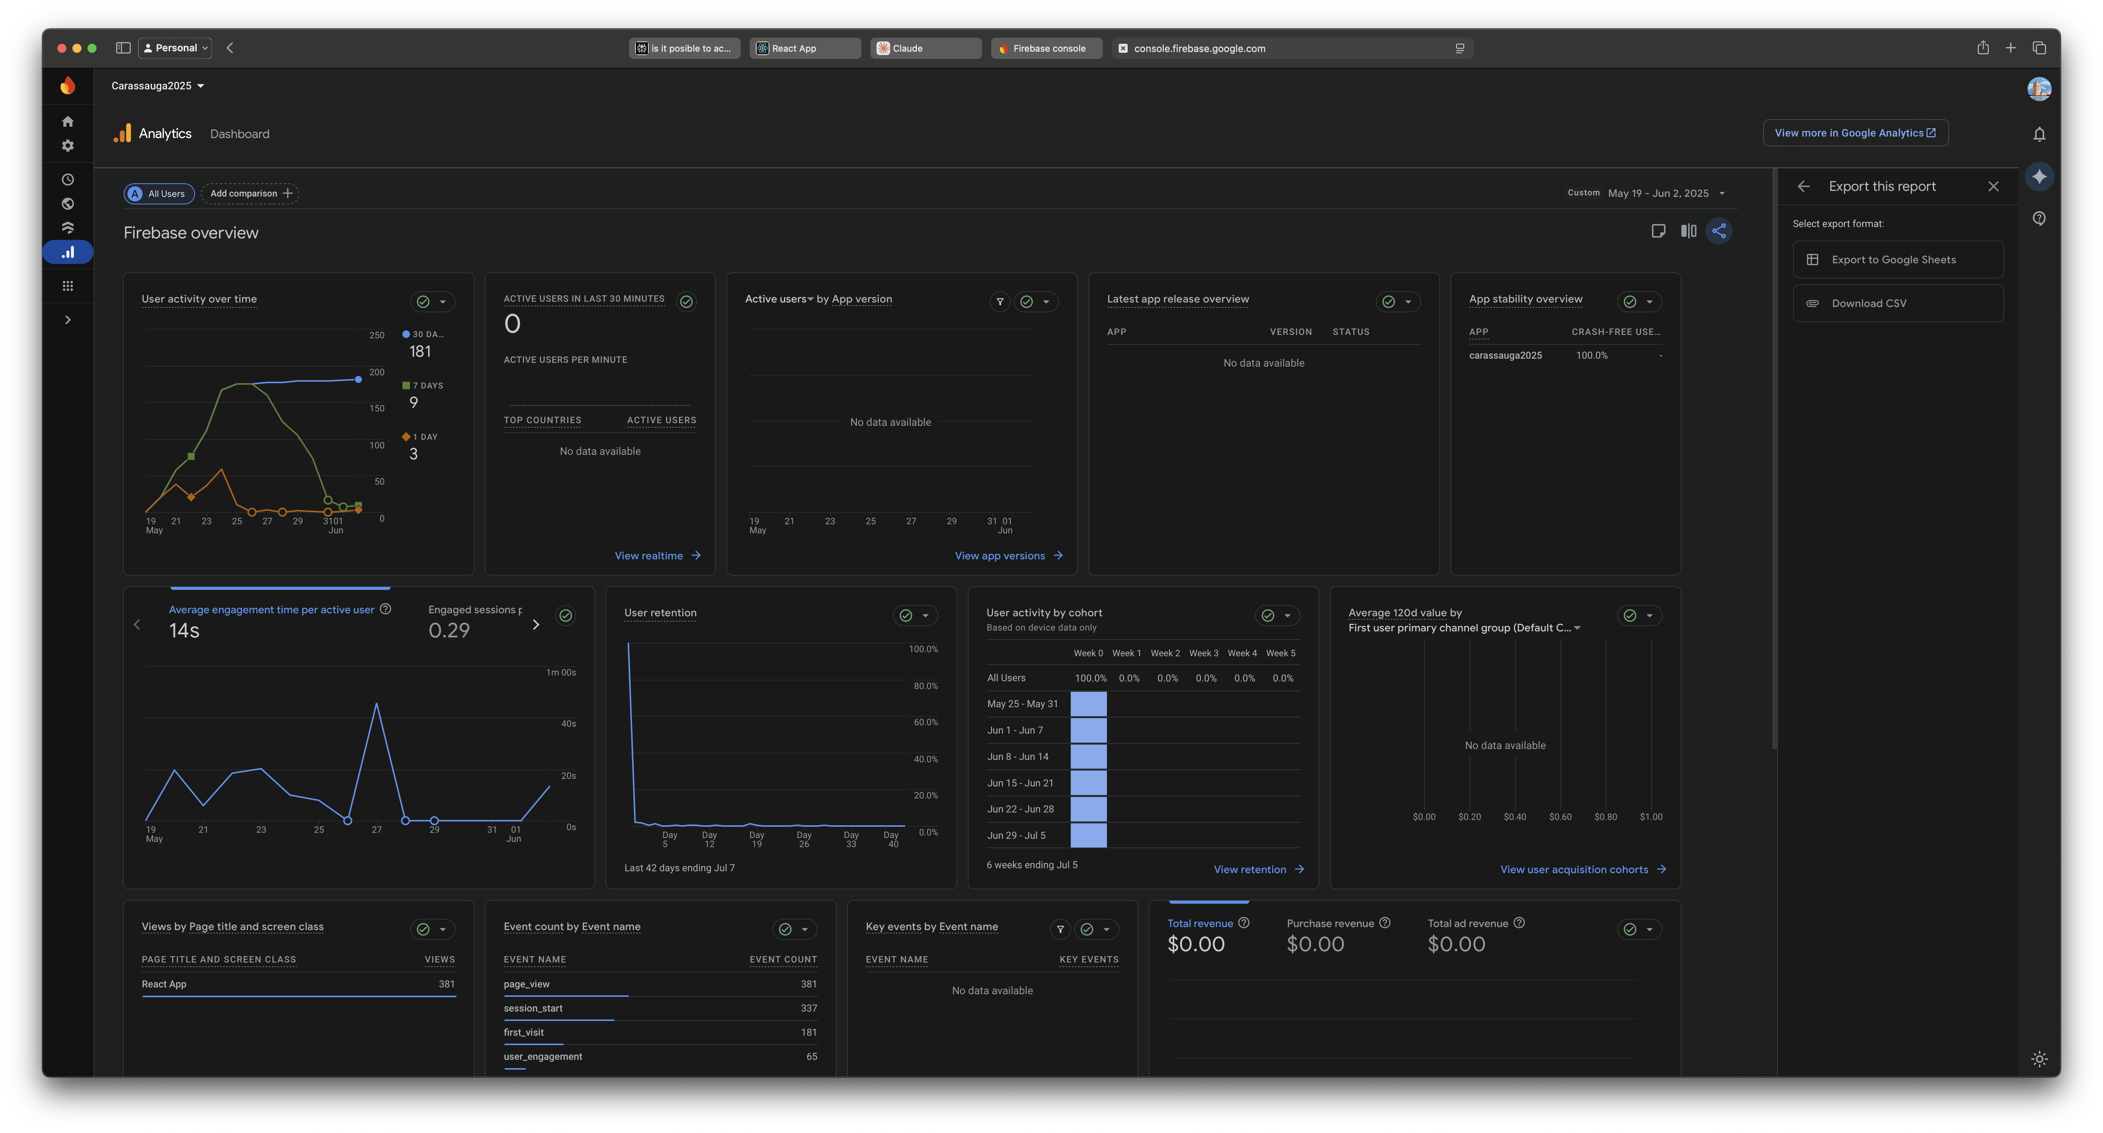The height and width of the screenshot is (1133, 2103).
Task: Select the Total ad revenue metric tab
Action: (x=1467, y=923)
